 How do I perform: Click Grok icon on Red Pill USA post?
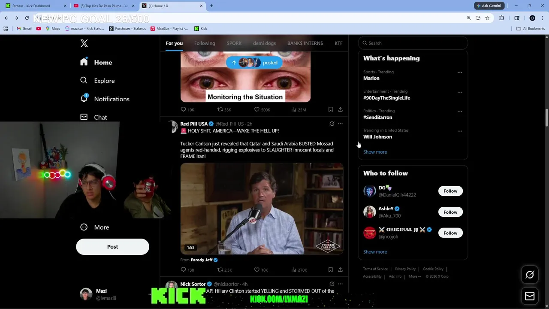(x=332, y=124)
